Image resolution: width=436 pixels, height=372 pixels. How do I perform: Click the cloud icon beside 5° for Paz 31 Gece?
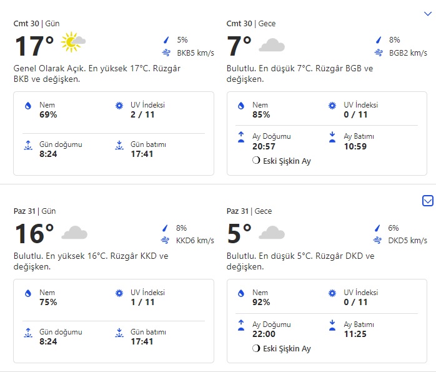pos(272,233)
